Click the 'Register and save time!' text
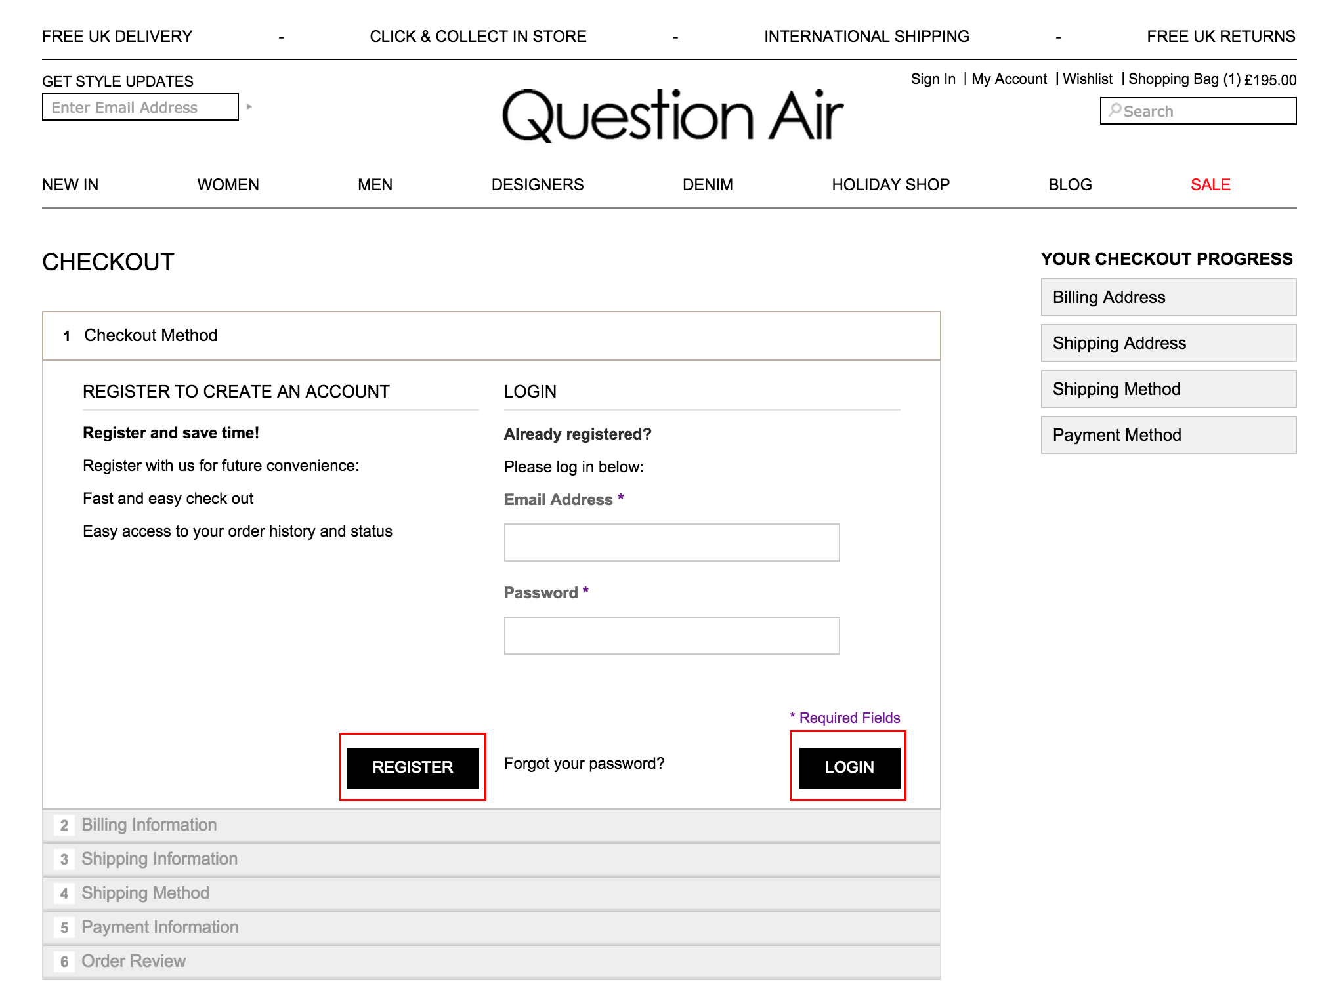1339x1005 pixels. pyautogui.click(x=171, y=433)
